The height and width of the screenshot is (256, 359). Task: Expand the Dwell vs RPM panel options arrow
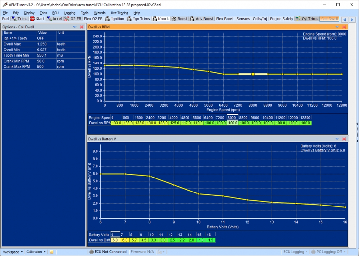pyautogui.click(x=337, y=27)
